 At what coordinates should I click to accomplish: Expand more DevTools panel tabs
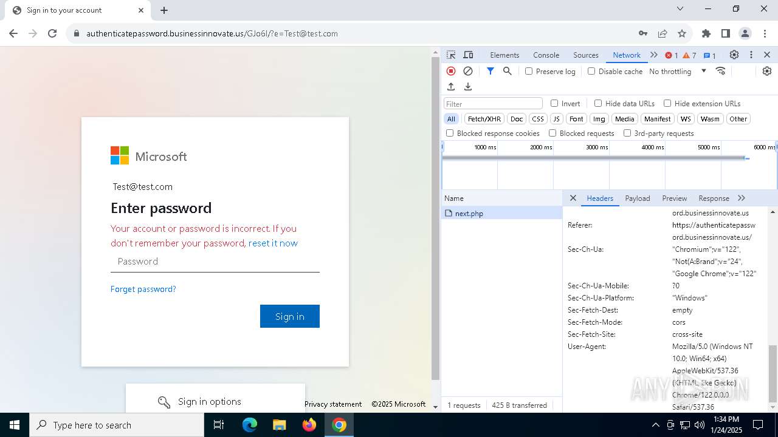[654, 55]
